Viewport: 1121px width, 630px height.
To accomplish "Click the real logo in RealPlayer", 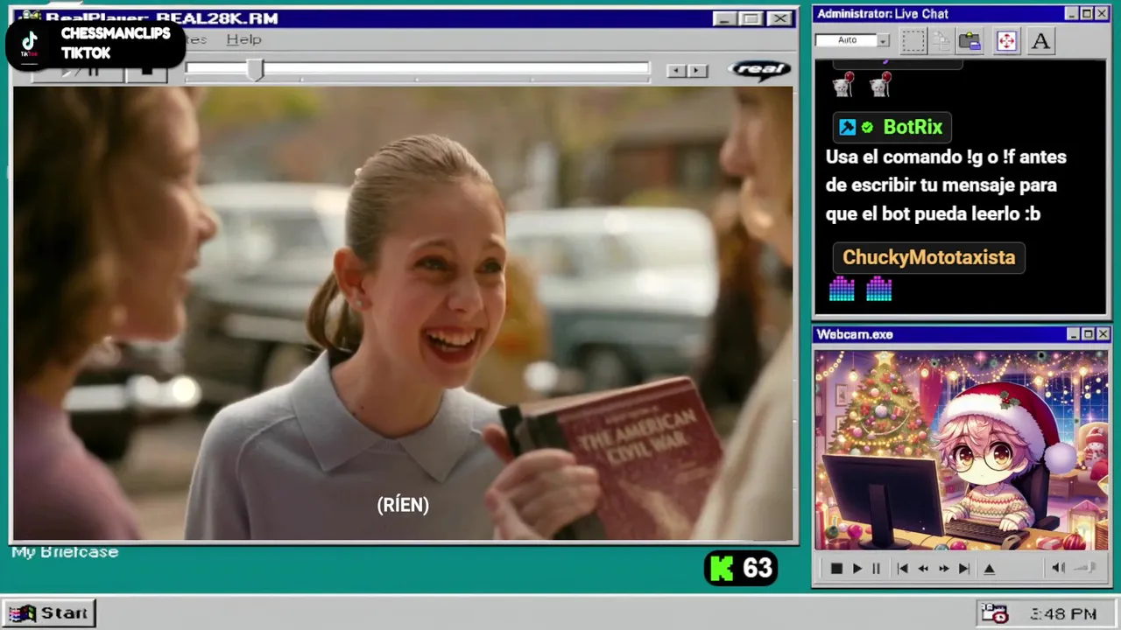I will click(x=759, y=70).
